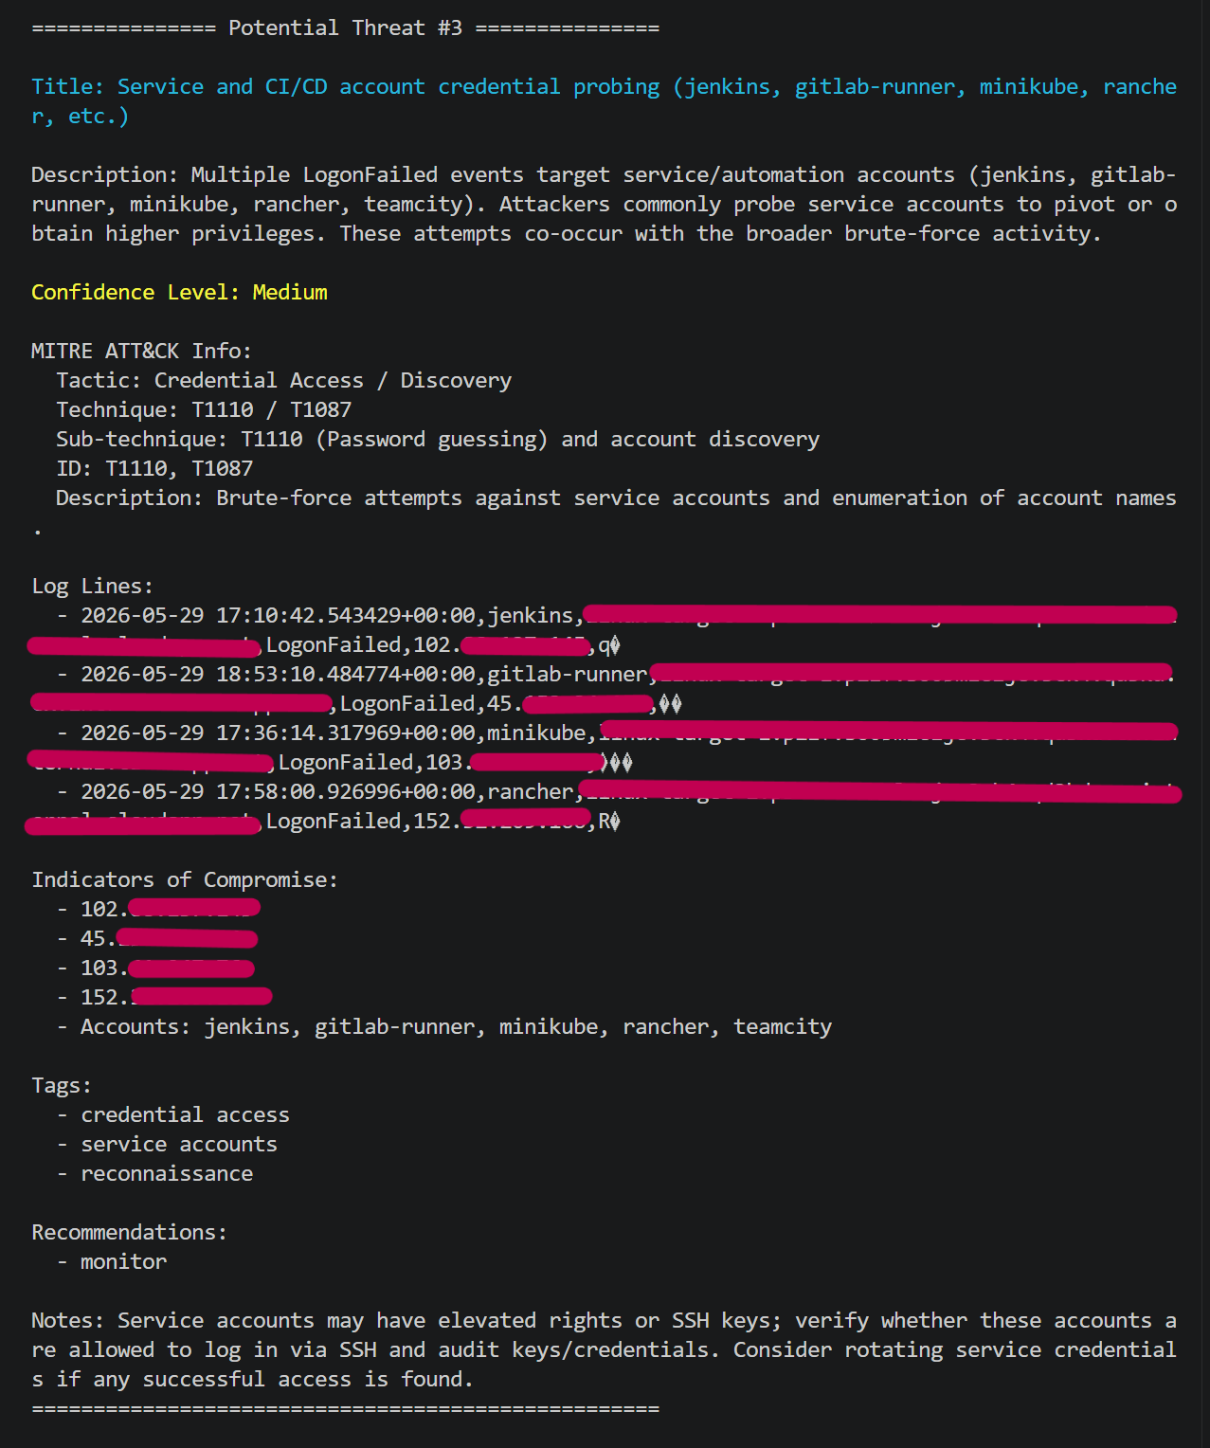Click the reconnaissance tag
1210x1448 pixels.
167,1173
